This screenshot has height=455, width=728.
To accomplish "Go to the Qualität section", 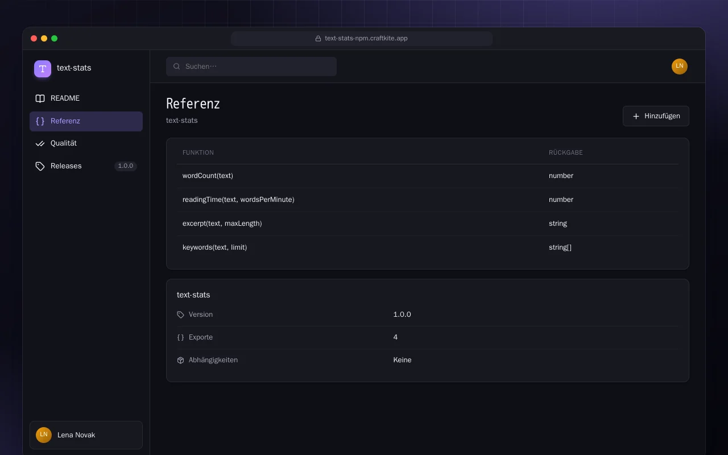I will 86,143.
